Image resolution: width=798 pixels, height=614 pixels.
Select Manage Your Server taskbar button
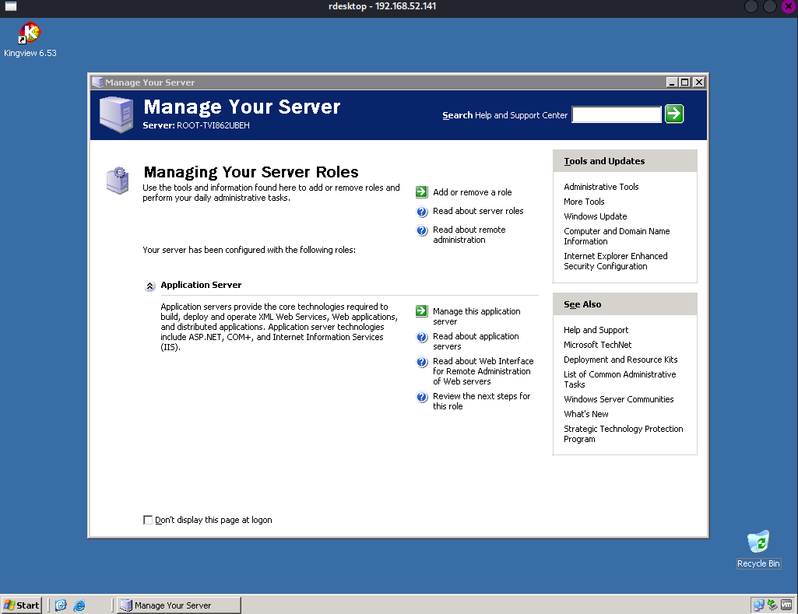tap(178, 605)
